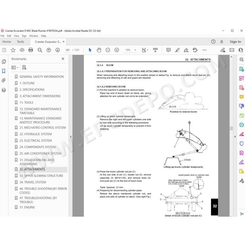Image resolution: width=245 pixels, height=245 pixels.
Task: Close the Bookmarks panel
Action: point(63,59)
